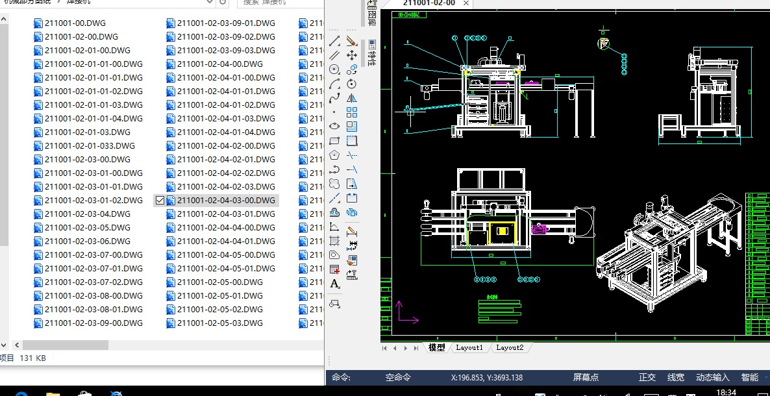Select file 211001-02-00.DWG
This screenshot has height=396, width=770.
[76, 37]
